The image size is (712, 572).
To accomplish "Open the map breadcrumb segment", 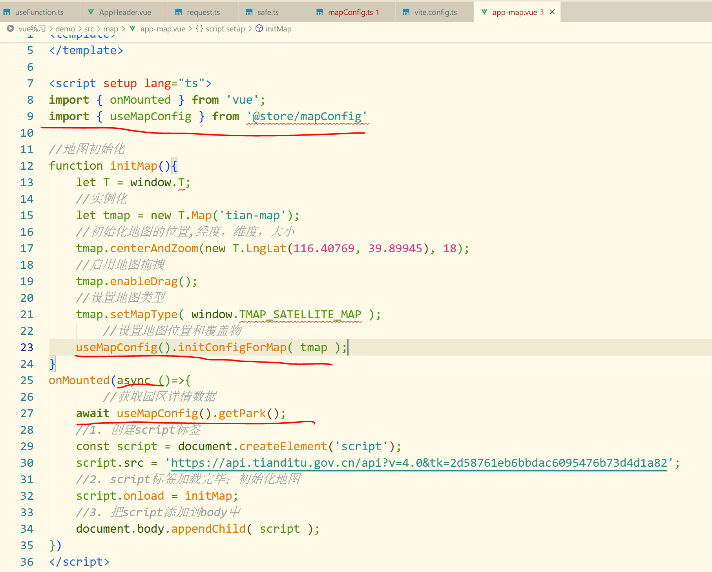I will (x=111, y=29).
